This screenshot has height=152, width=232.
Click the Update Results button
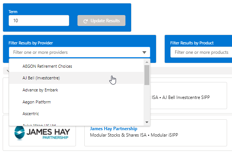[101, 21]
